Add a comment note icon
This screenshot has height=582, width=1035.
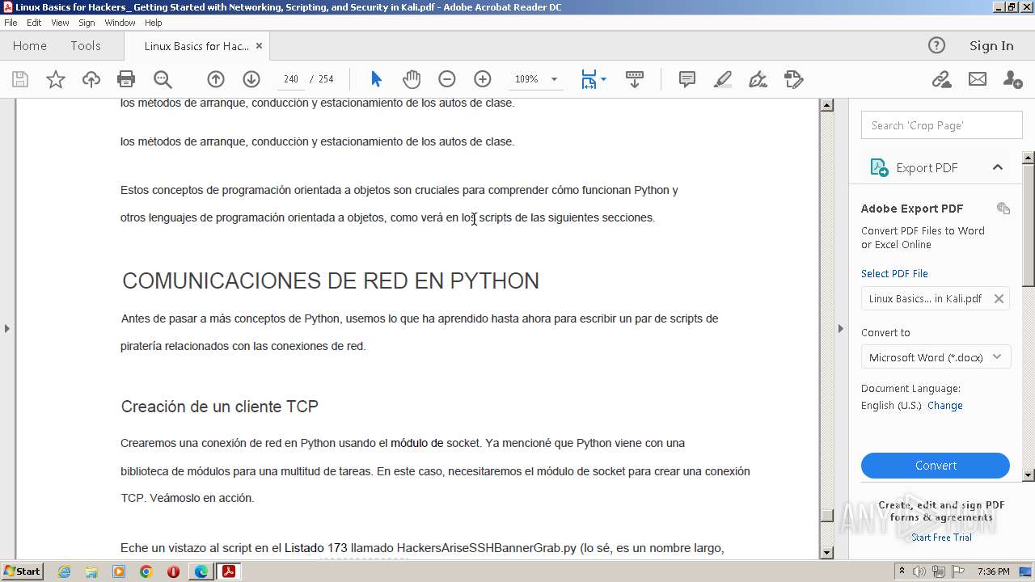click(x=687, y=79)
